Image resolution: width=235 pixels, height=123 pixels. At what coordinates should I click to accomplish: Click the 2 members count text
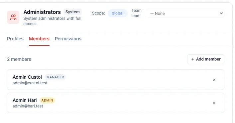19,59
